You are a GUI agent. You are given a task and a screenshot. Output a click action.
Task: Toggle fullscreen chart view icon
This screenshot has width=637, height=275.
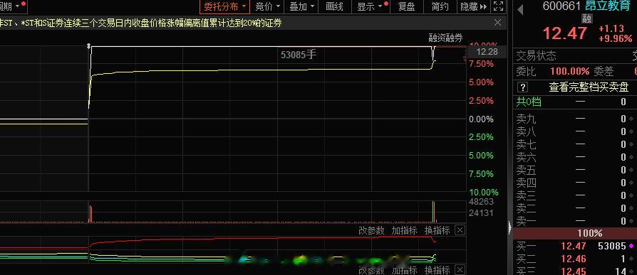coord(498,6)
